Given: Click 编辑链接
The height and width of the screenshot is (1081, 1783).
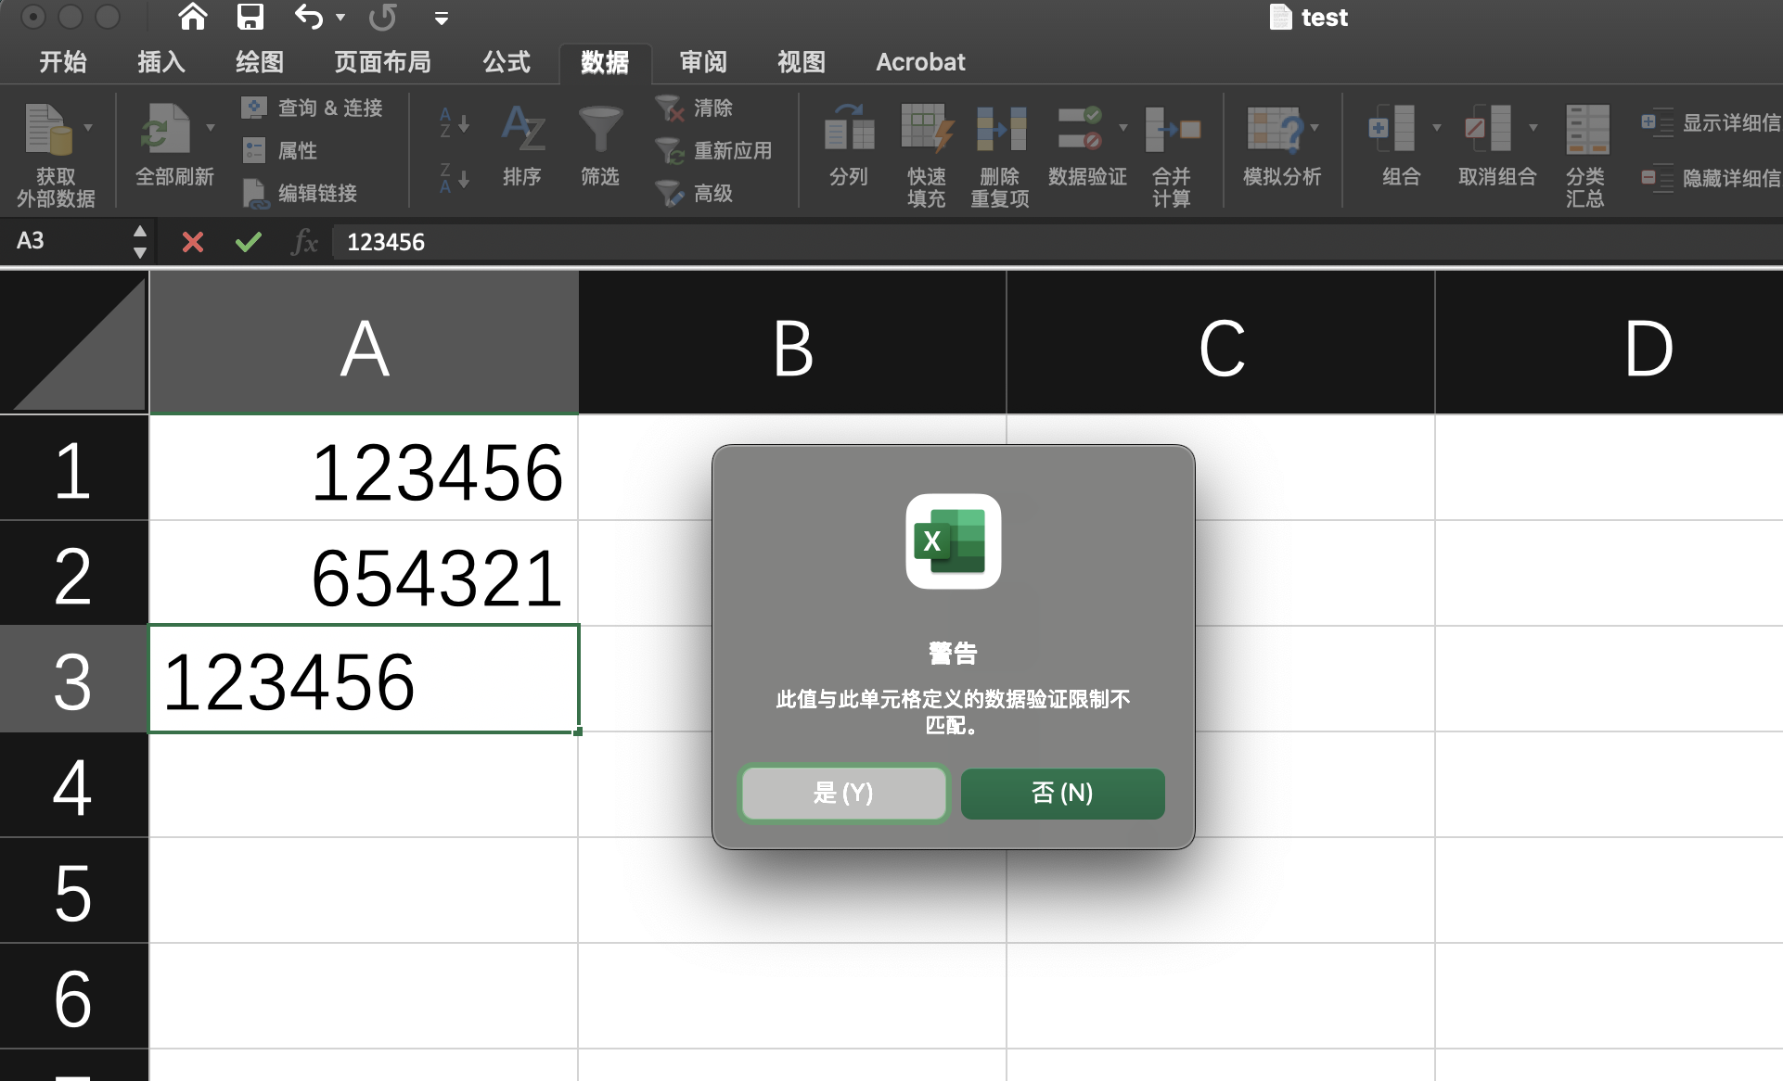Looking at the screenshot, I should 299,193.
